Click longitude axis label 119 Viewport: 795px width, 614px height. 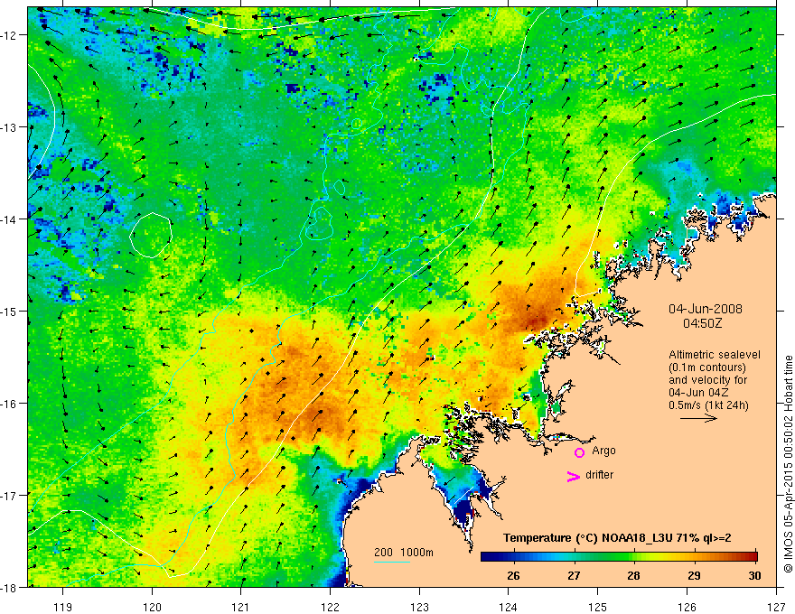63,607
